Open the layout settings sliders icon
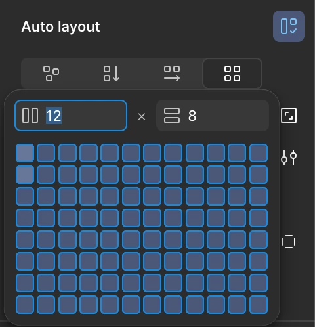The image size is (315, 327). pos(289,158)
